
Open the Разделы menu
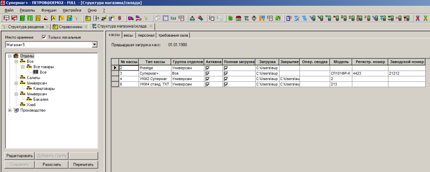coord(27,10)
